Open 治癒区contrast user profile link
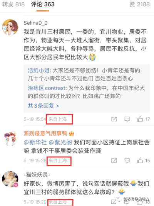154x206 pixels. pos(47,88)
